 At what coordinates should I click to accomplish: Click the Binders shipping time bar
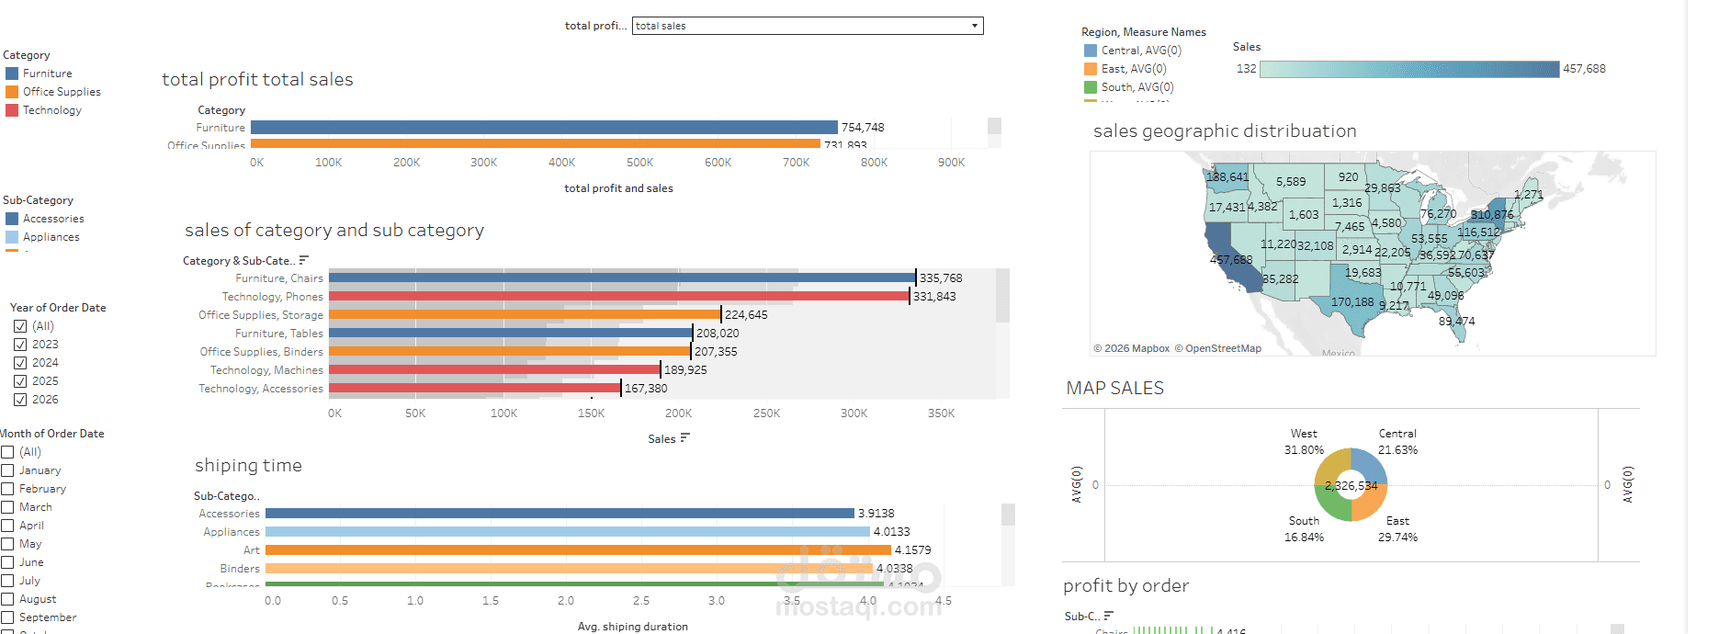(x=569, y=569)
